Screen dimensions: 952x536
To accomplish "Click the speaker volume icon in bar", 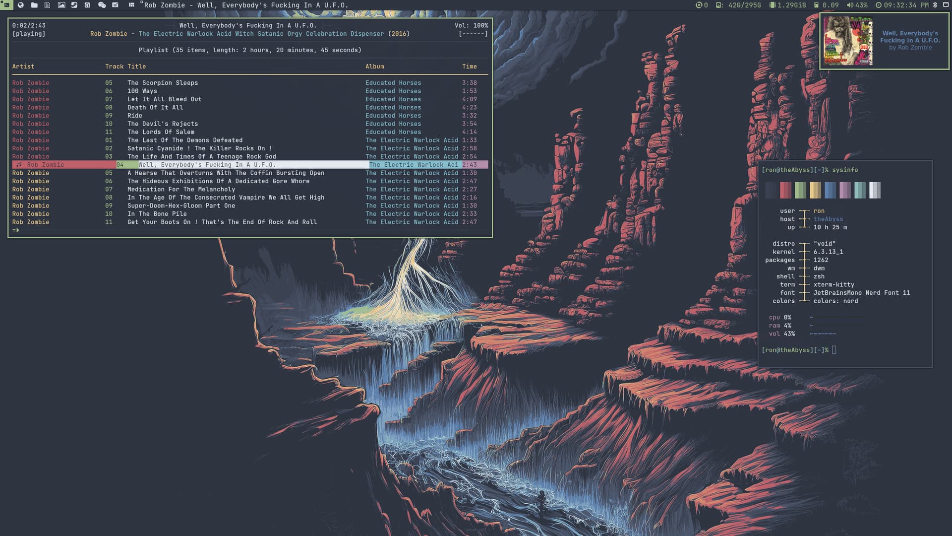I will [850, 5].
